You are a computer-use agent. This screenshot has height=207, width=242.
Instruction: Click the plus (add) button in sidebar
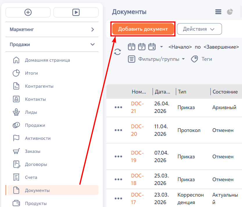pos(28,12)
